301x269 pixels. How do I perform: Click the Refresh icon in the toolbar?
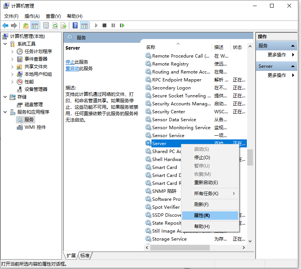pyautogui.click(x=55, y=25)
